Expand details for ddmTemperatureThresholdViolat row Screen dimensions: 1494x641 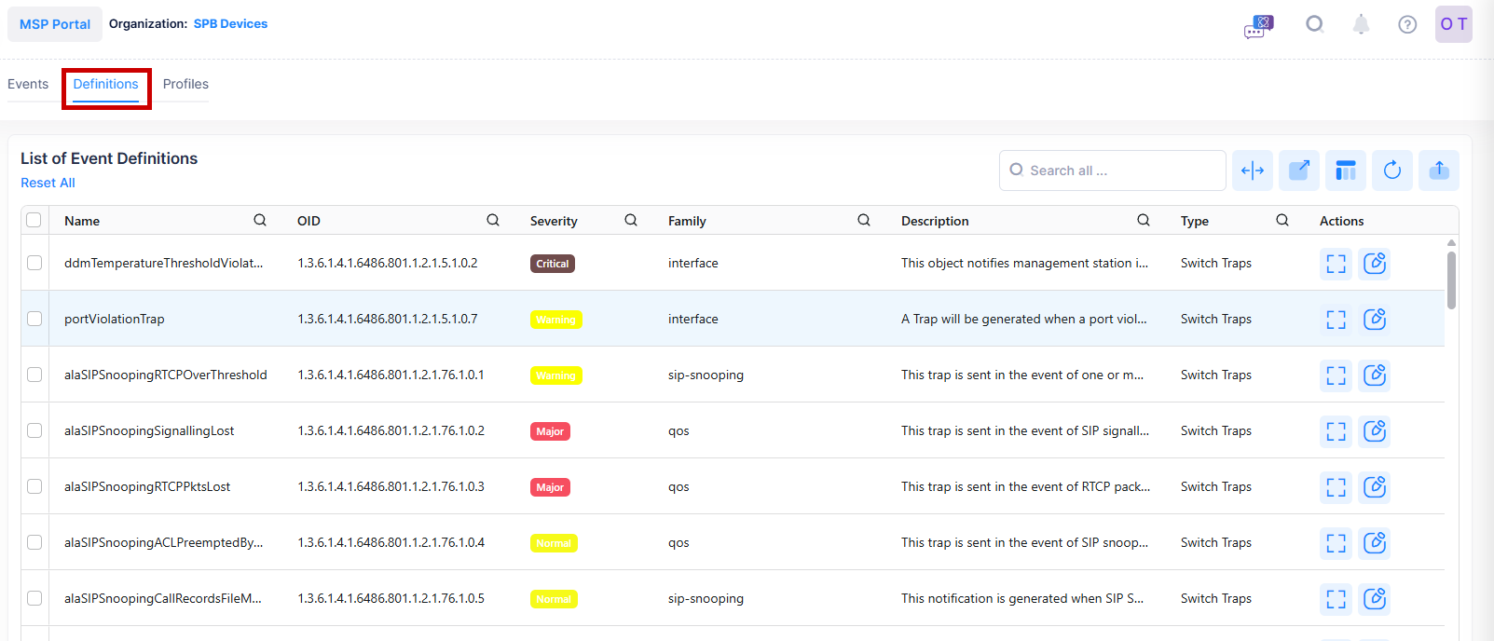[x=1336, y=264]
